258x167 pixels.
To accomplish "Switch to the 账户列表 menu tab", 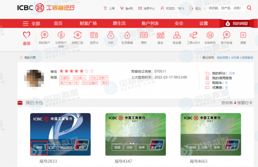I will [x=150, y=23].
